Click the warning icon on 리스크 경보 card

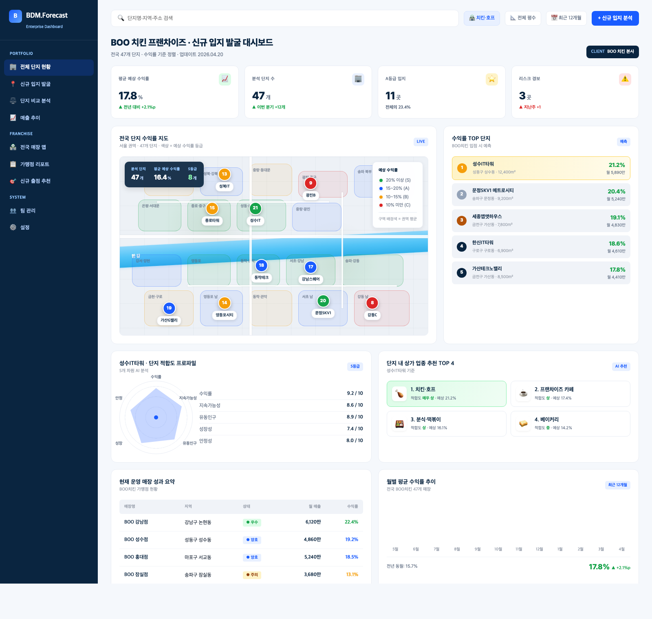pyautogui.click(x=625, y=79)
